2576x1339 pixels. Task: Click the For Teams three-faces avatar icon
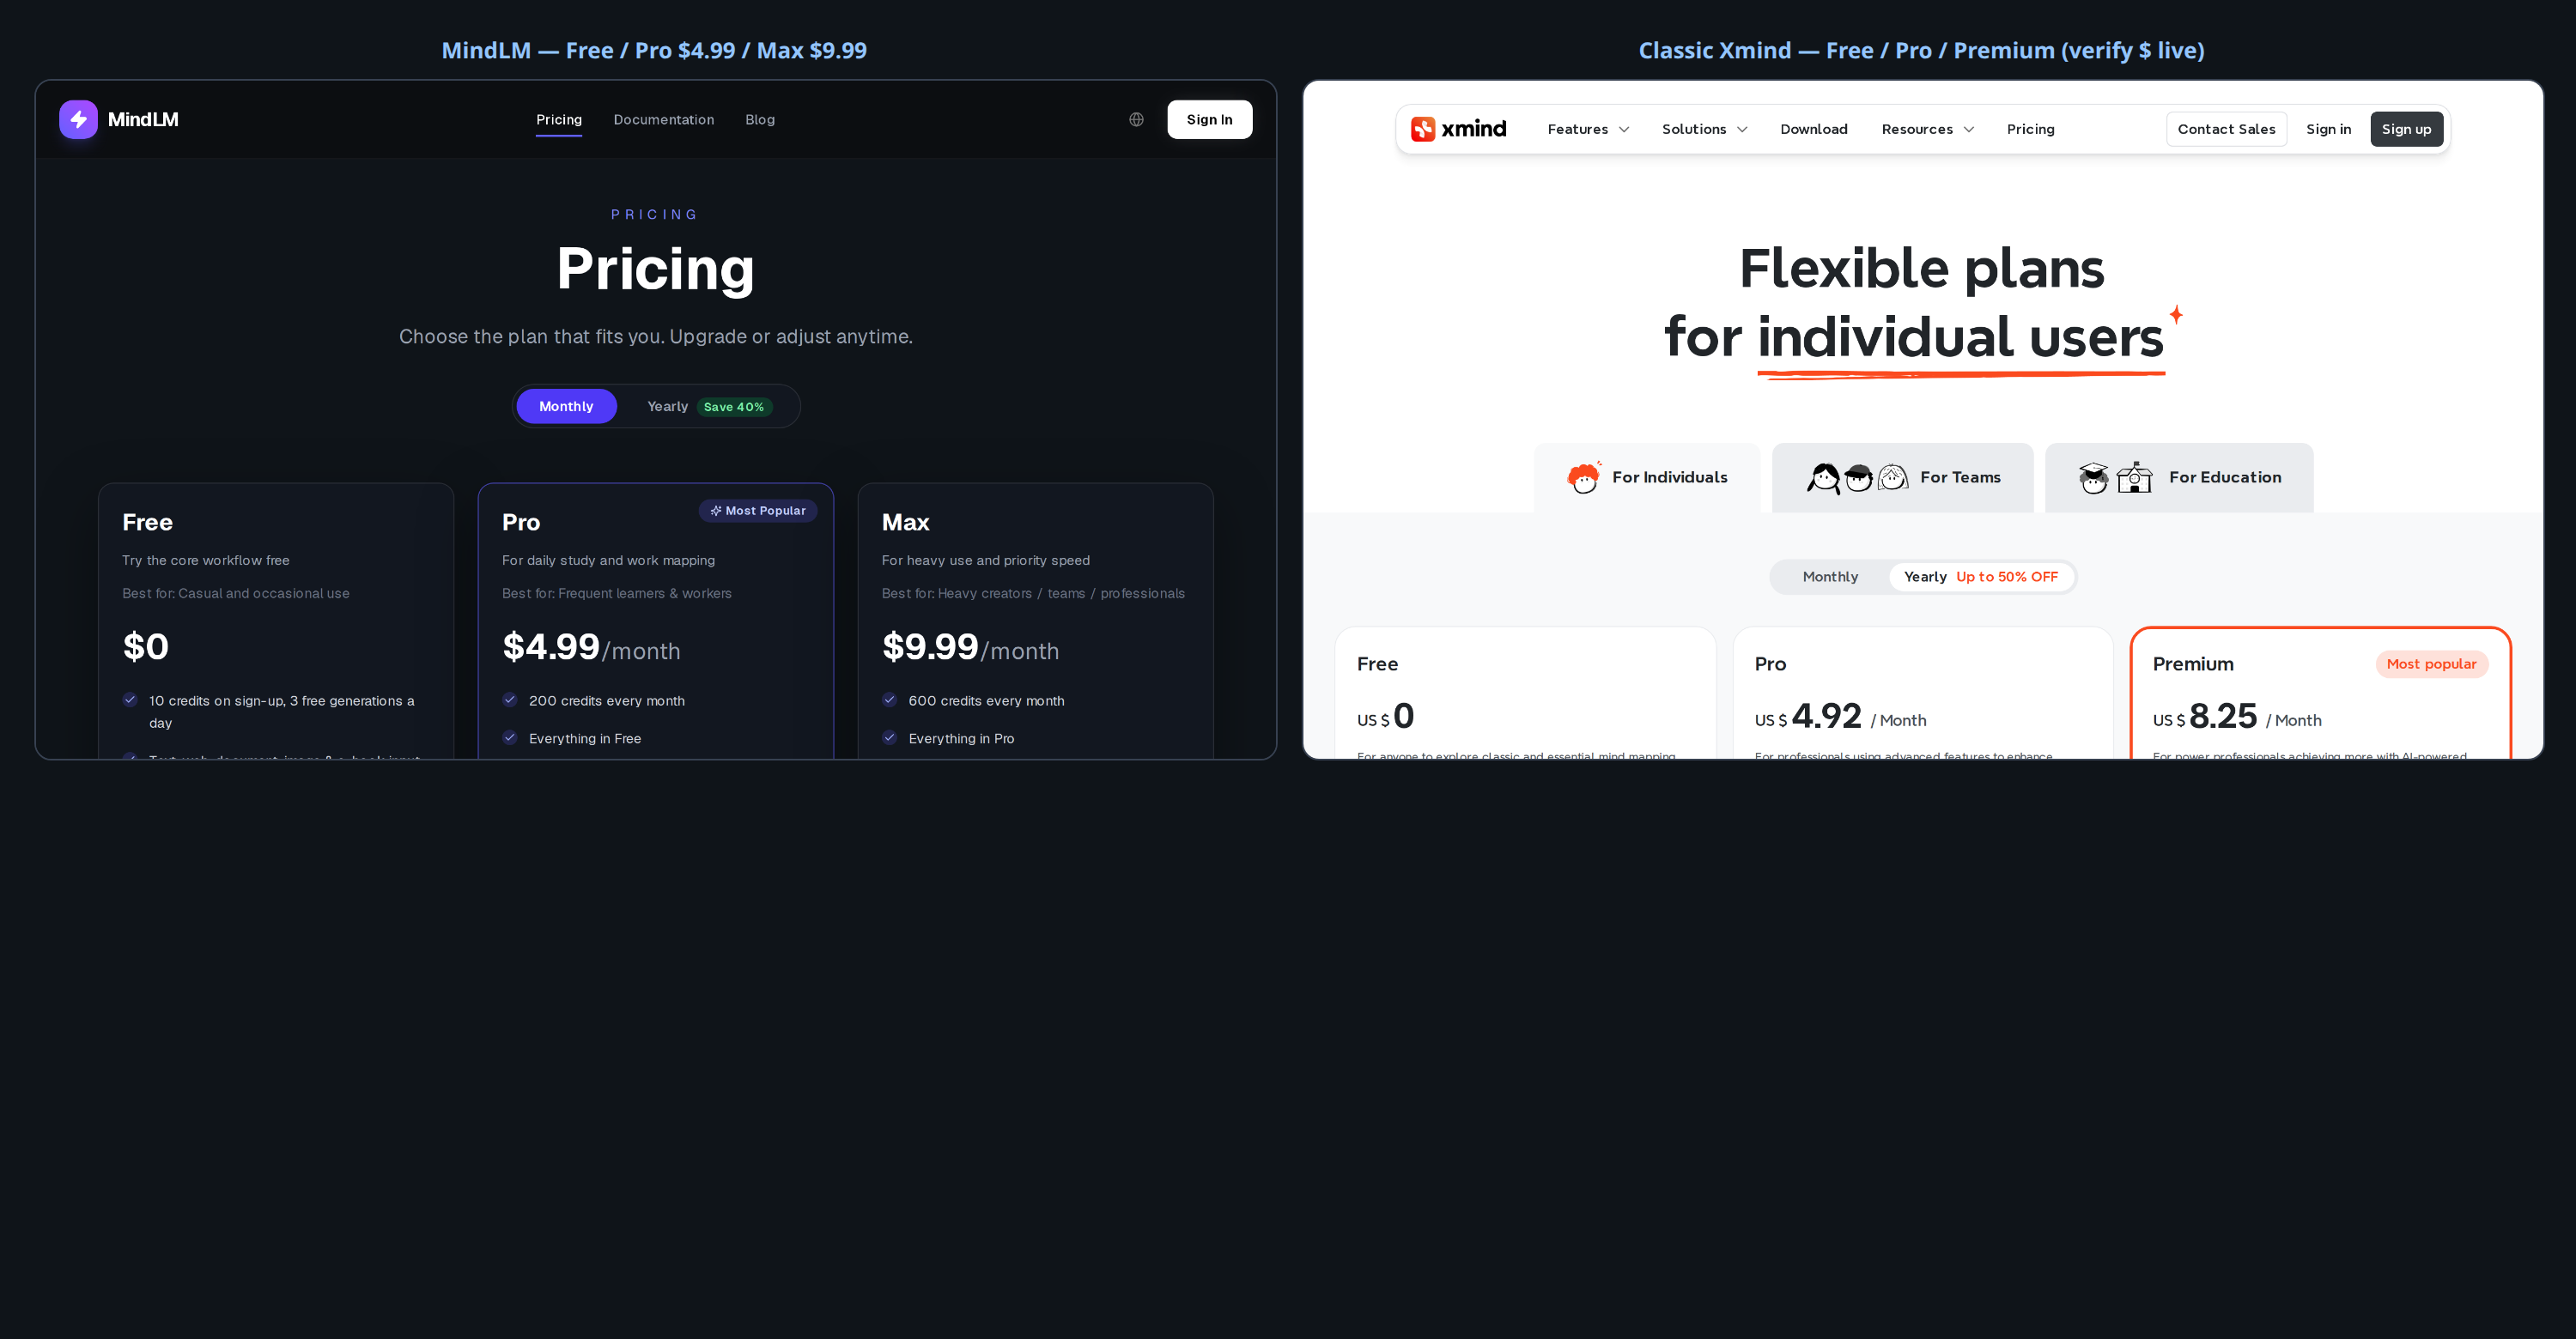[x=1857, y=477]
